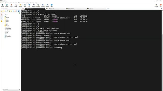
Task: Click the Help toolbar button
Action: click(x=52, y=5)
